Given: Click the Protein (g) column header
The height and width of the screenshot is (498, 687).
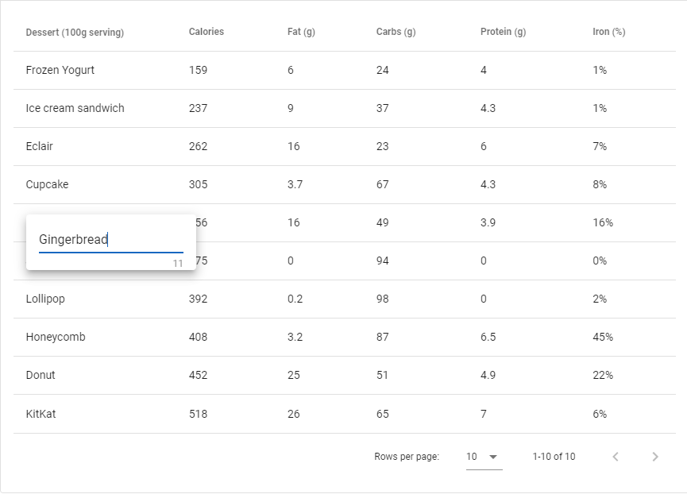Looking at the screenshot, I should tap(503, 33).
